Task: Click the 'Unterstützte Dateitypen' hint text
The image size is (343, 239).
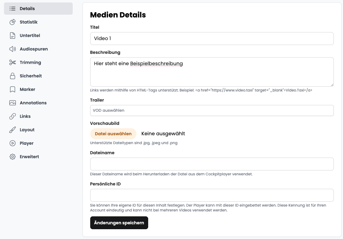Action: [134, 143]
